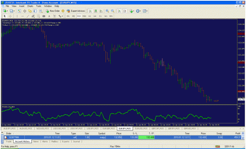
Task: Click the green T/P 132.430 cell
Action: pos(146,137)
